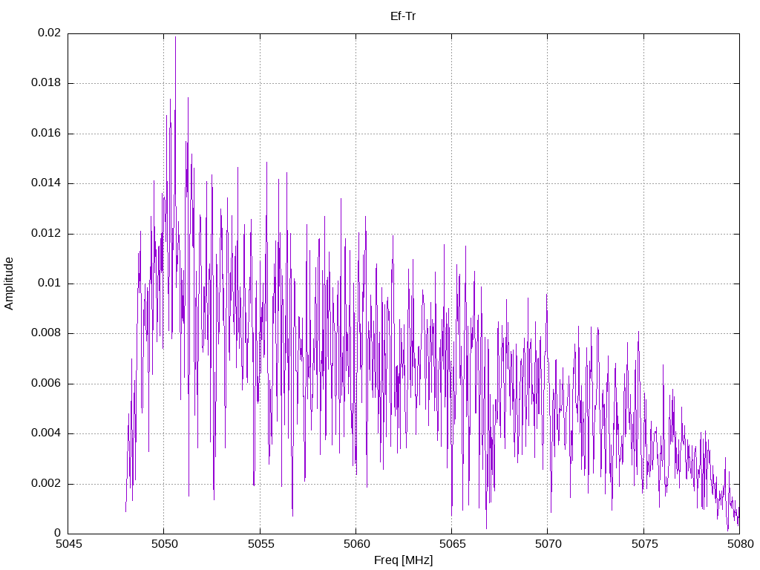Click the y-axis tick label 0.02
Screen dimensions: 760x570
tap(50, 33)
